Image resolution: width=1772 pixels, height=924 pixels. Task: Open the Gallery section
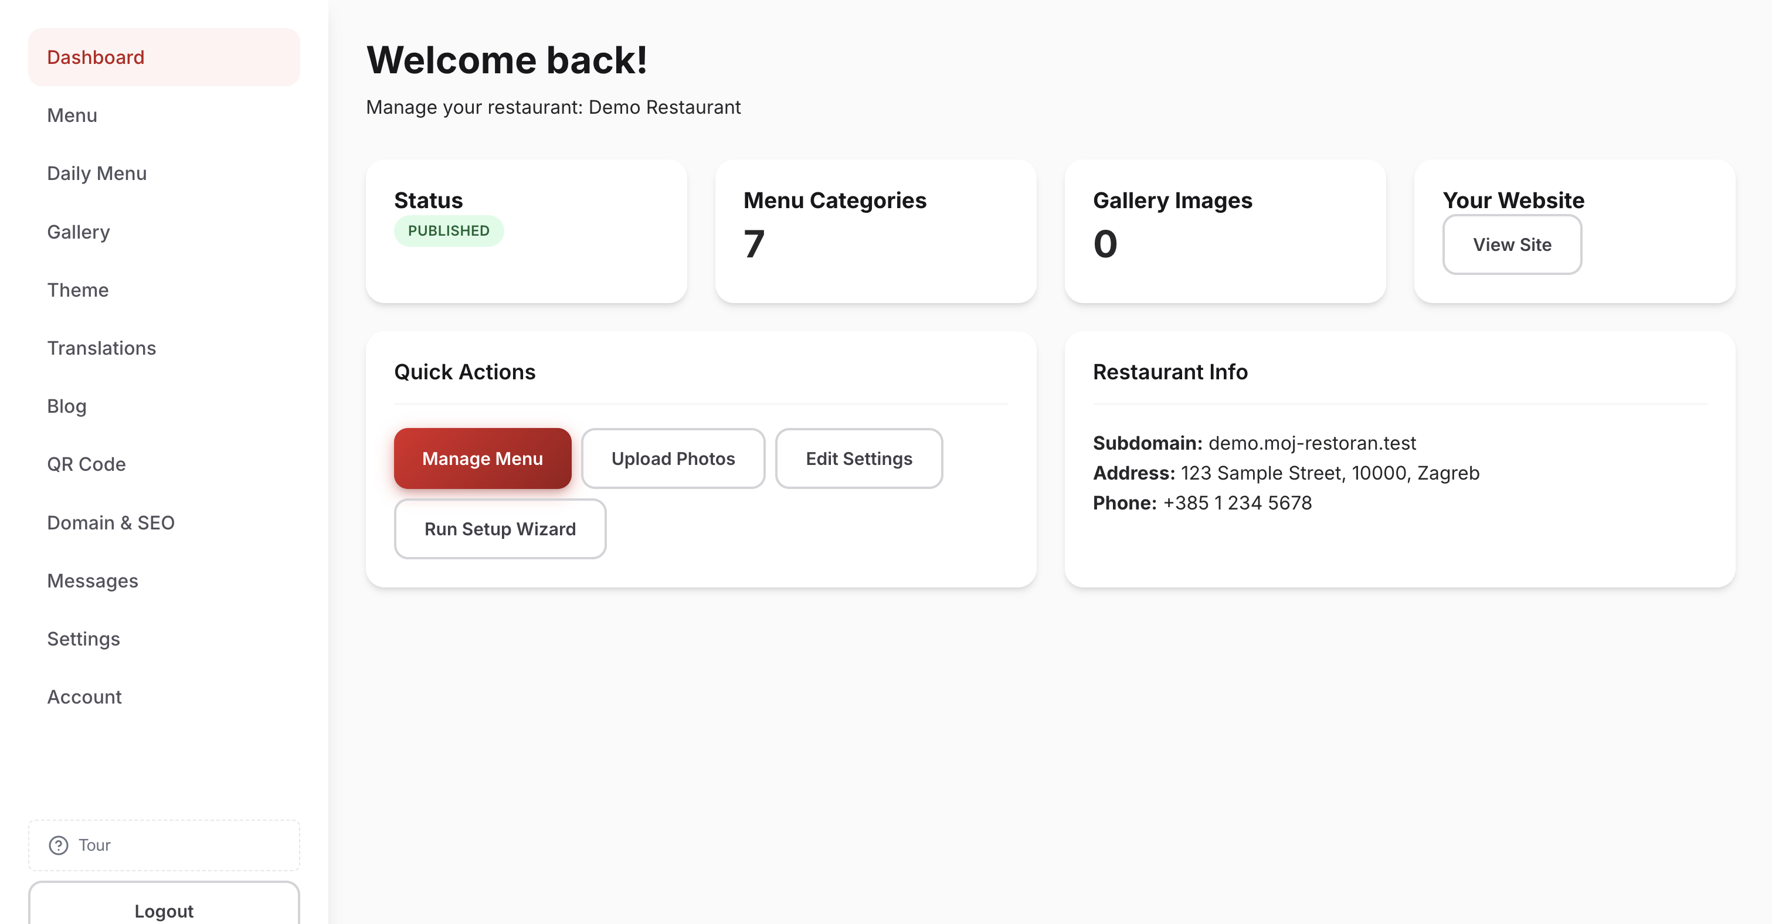tap(78, 232)
